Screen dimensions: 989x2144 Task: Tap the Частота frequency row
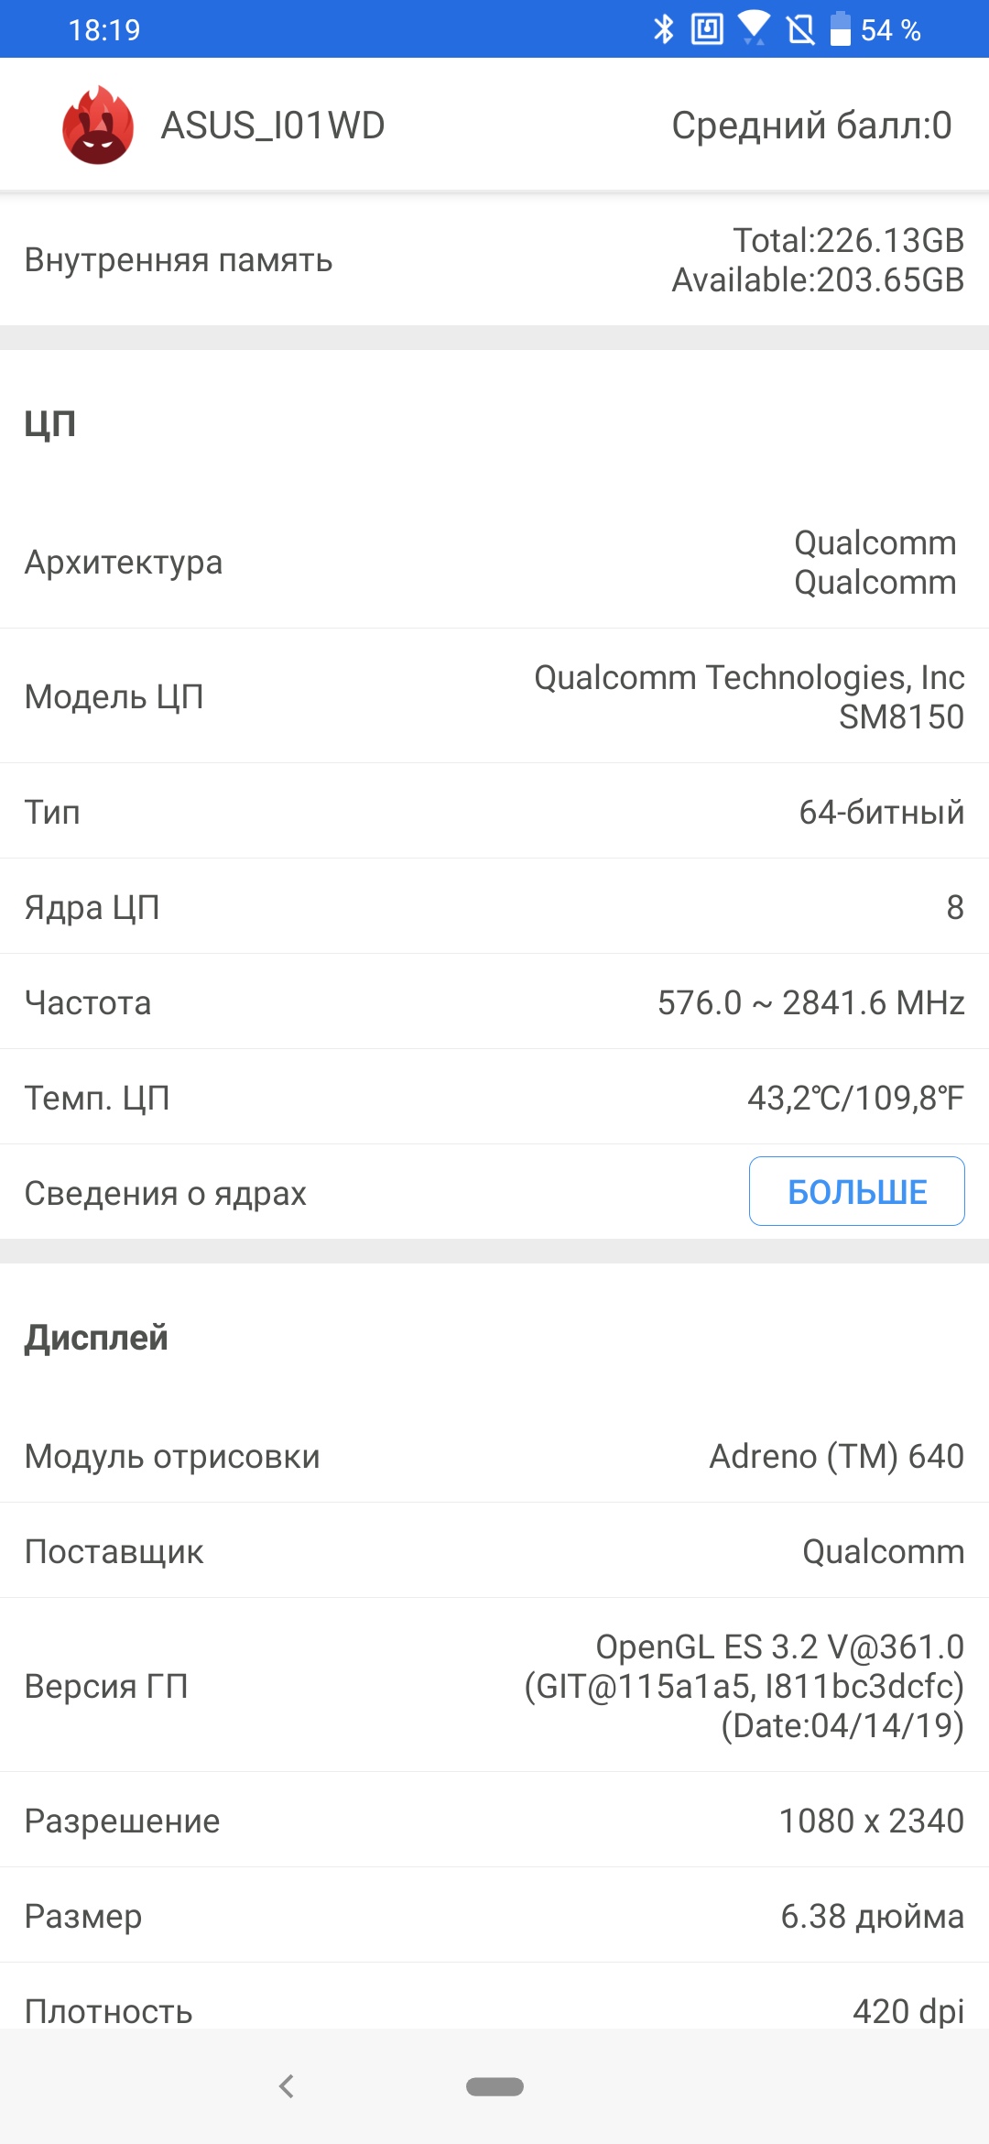coord(494,1002)
